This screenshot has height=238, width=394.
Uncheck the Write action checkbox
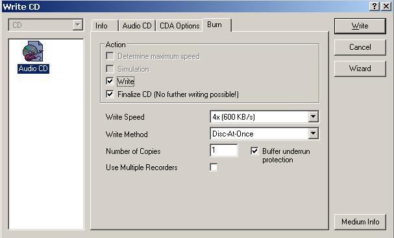110,81
